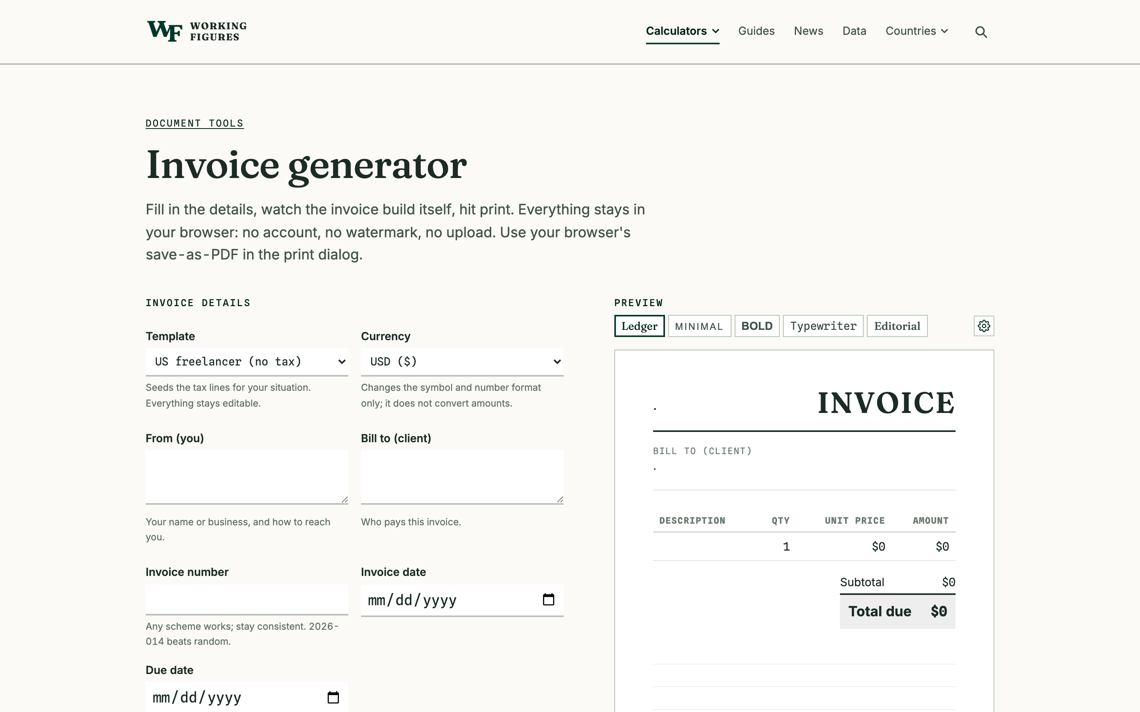Open the Invoice date calendar picker icon
The image size is (1140, 712).
(548, 600)
